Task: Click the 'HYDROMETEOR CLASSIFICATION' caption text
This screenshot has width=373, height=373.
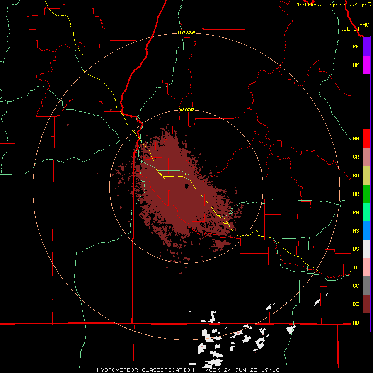Action: coord(145,370)
